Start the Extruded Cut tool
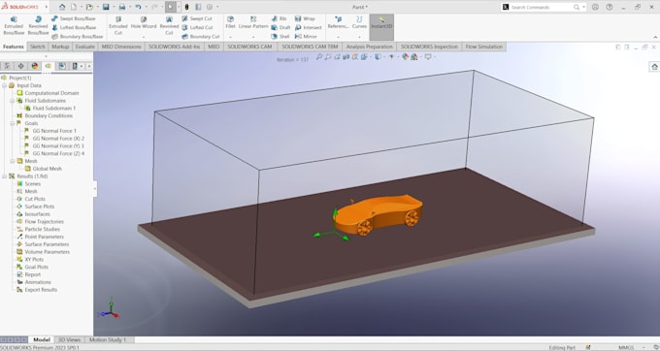The width and height of the screenshot is (660, 351). pos(118,25)
